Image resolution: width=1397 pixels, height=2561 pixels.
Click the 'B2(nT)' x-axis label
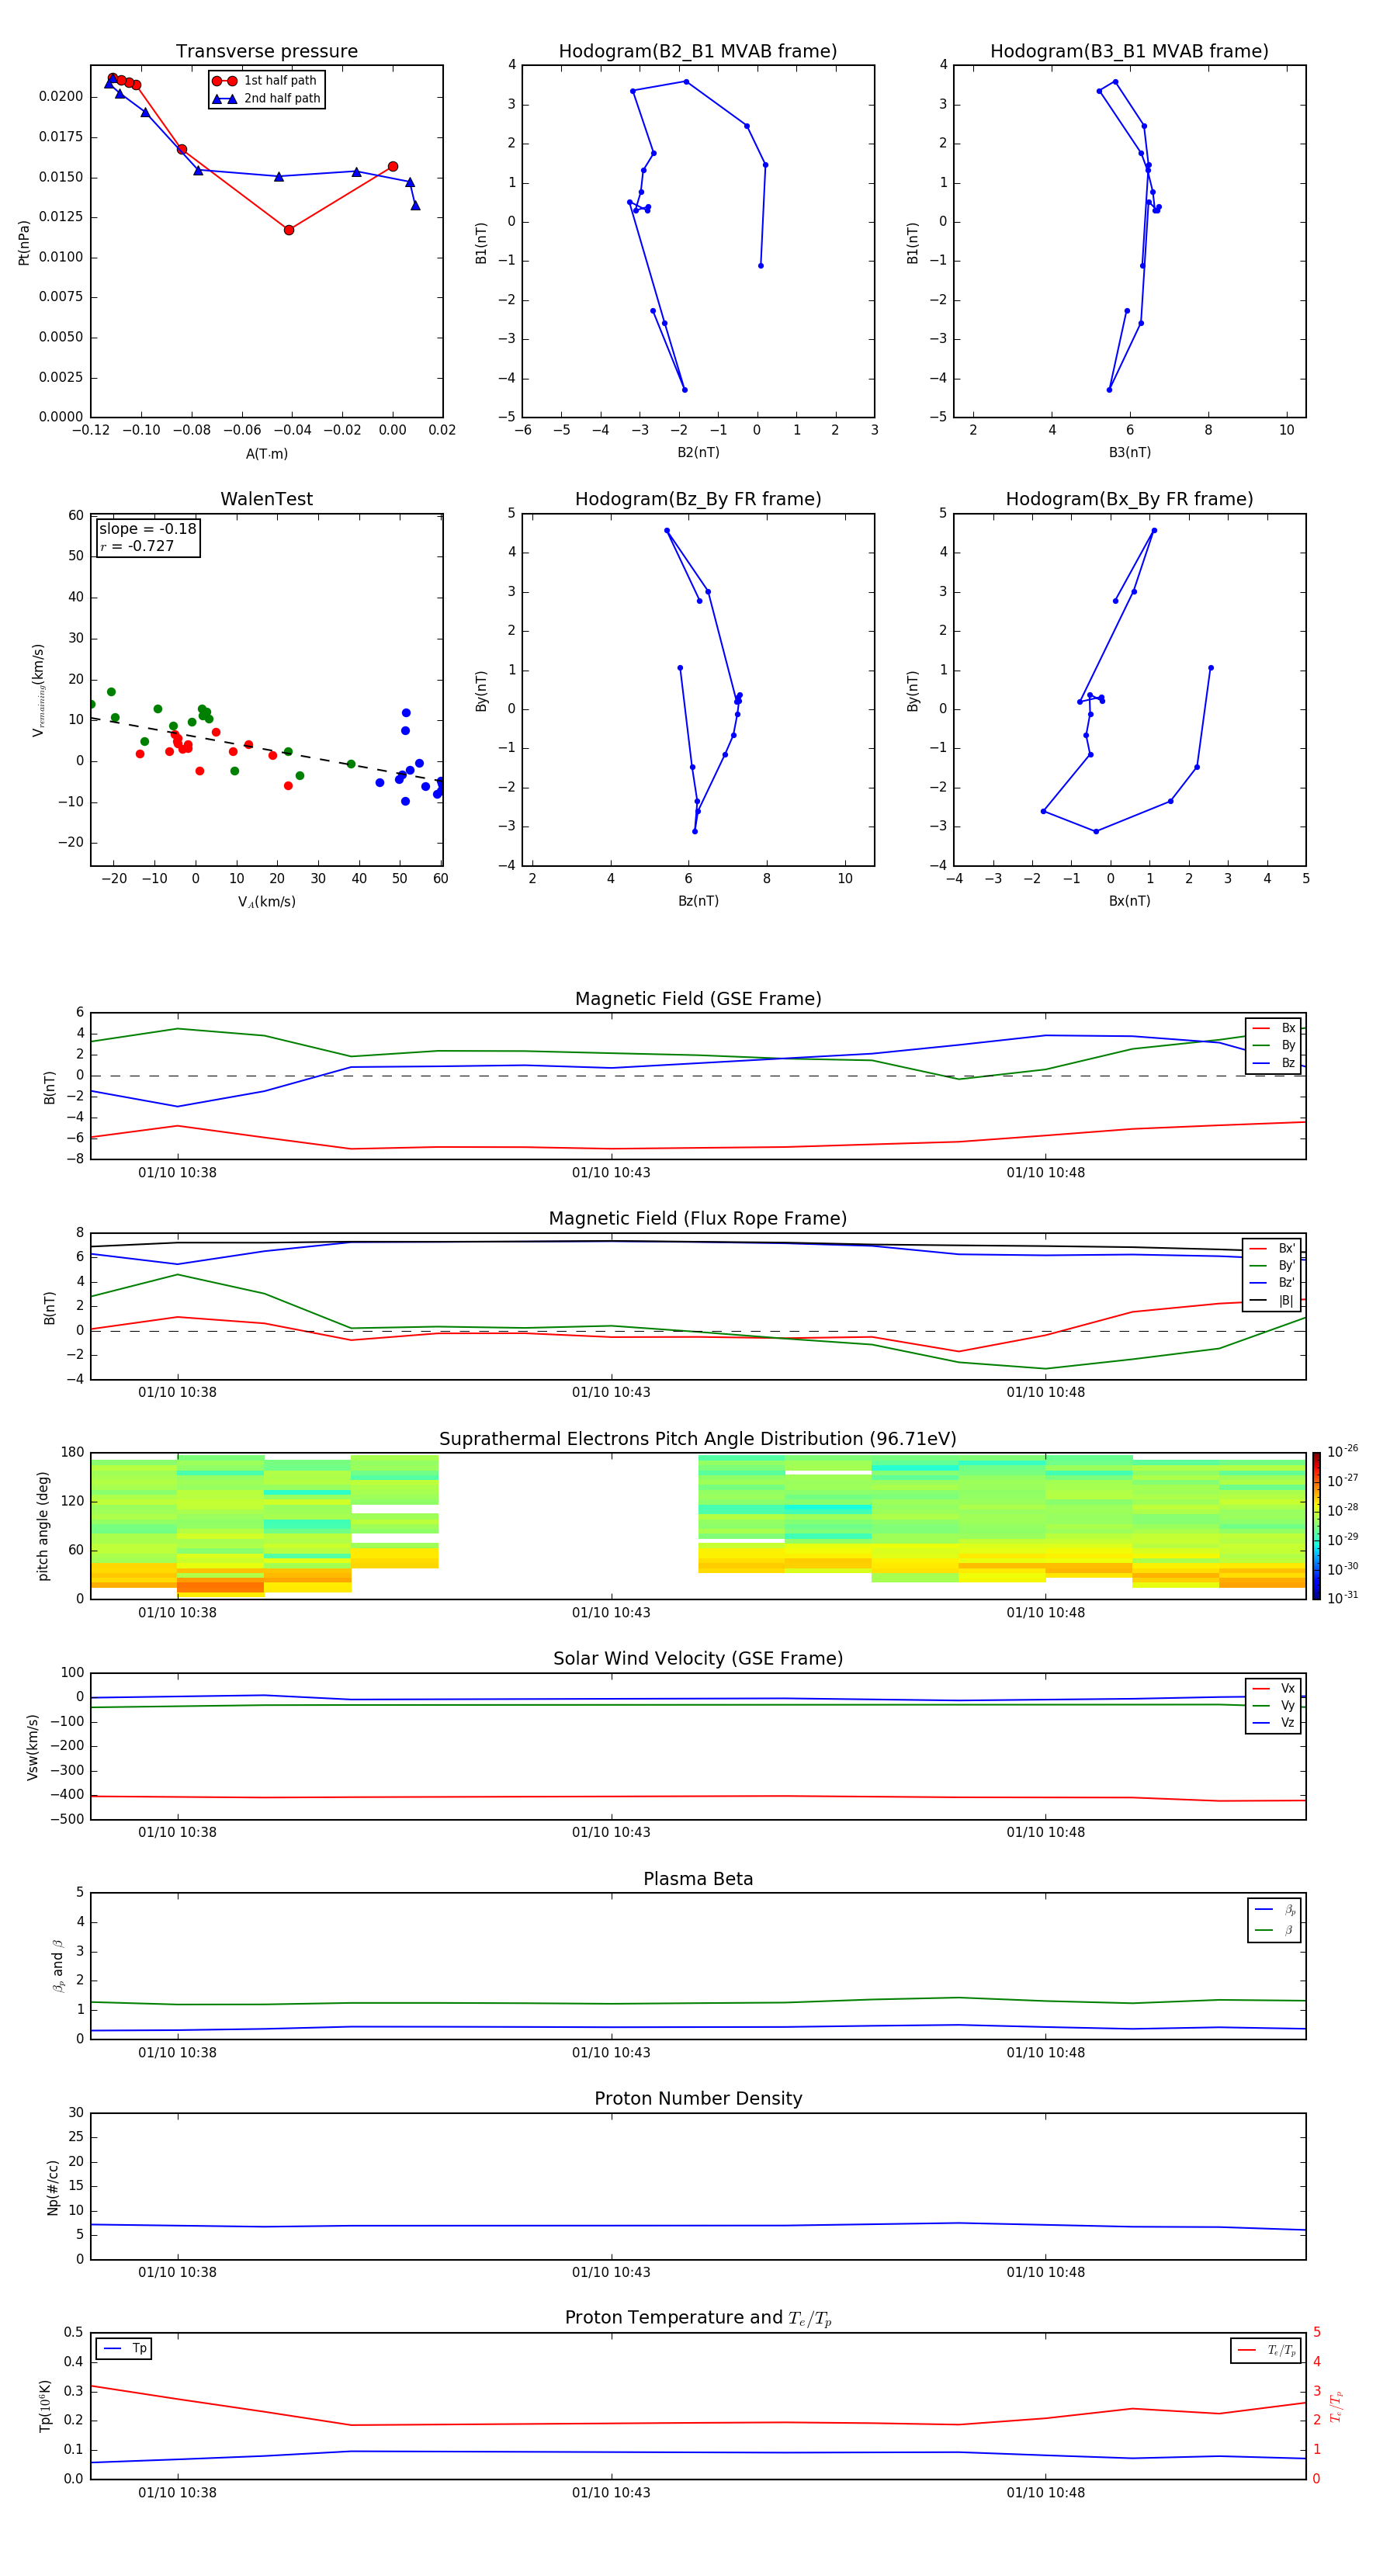698,452
